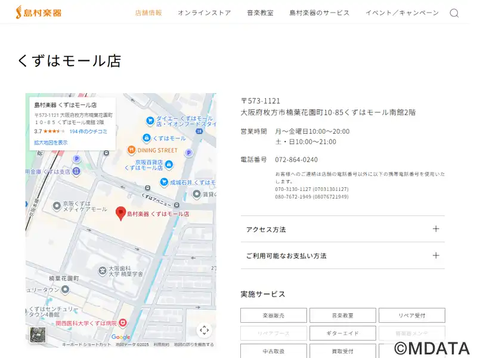Expand the アクセス方法 section
The height and width of the screenshot is (358, 477).
tap(342, 229)
